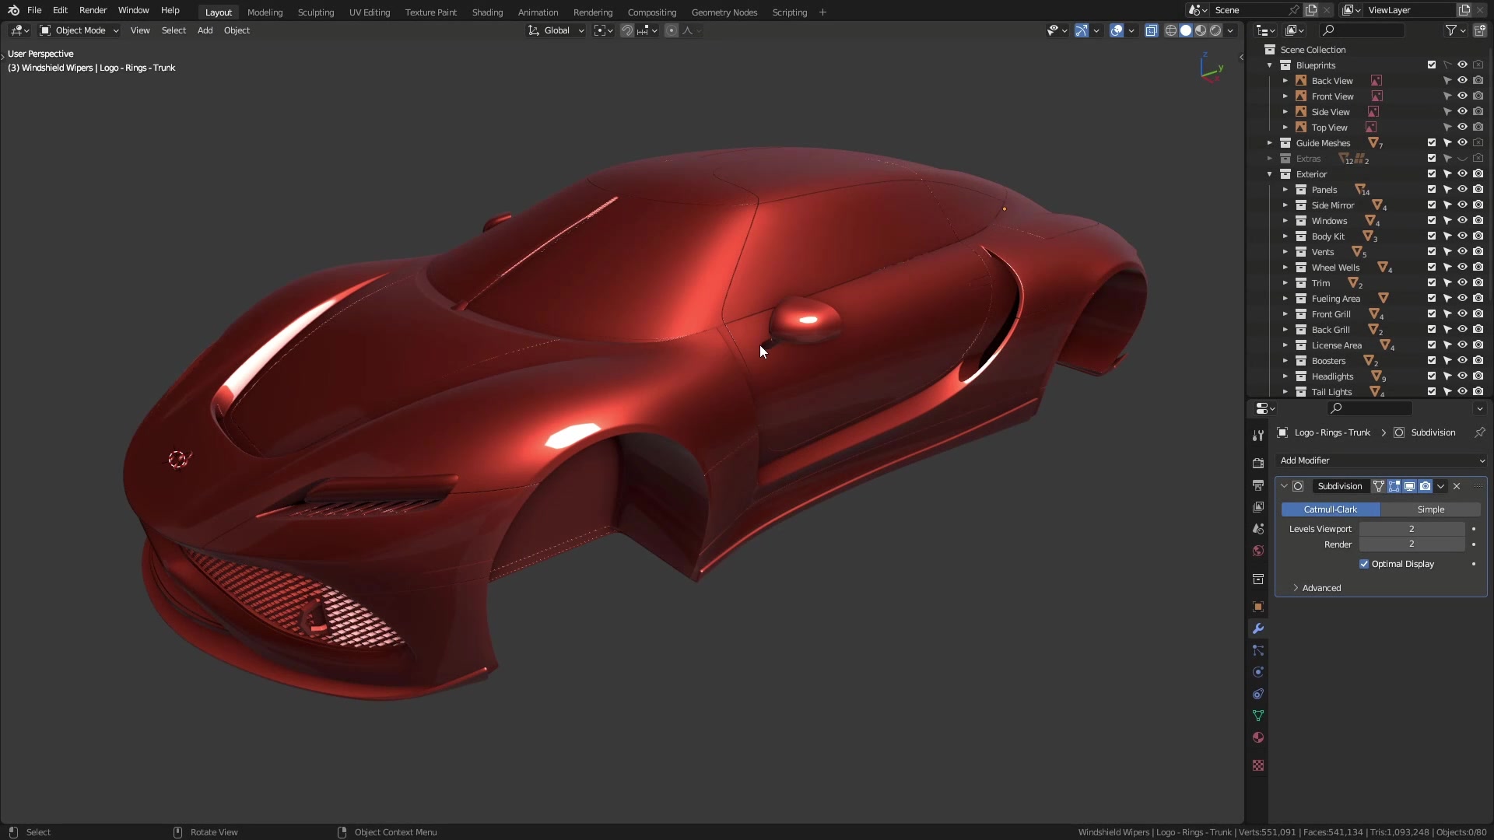Open the Render menu
The width and height of the screenshot is (1494, 840).
point(93,10)
